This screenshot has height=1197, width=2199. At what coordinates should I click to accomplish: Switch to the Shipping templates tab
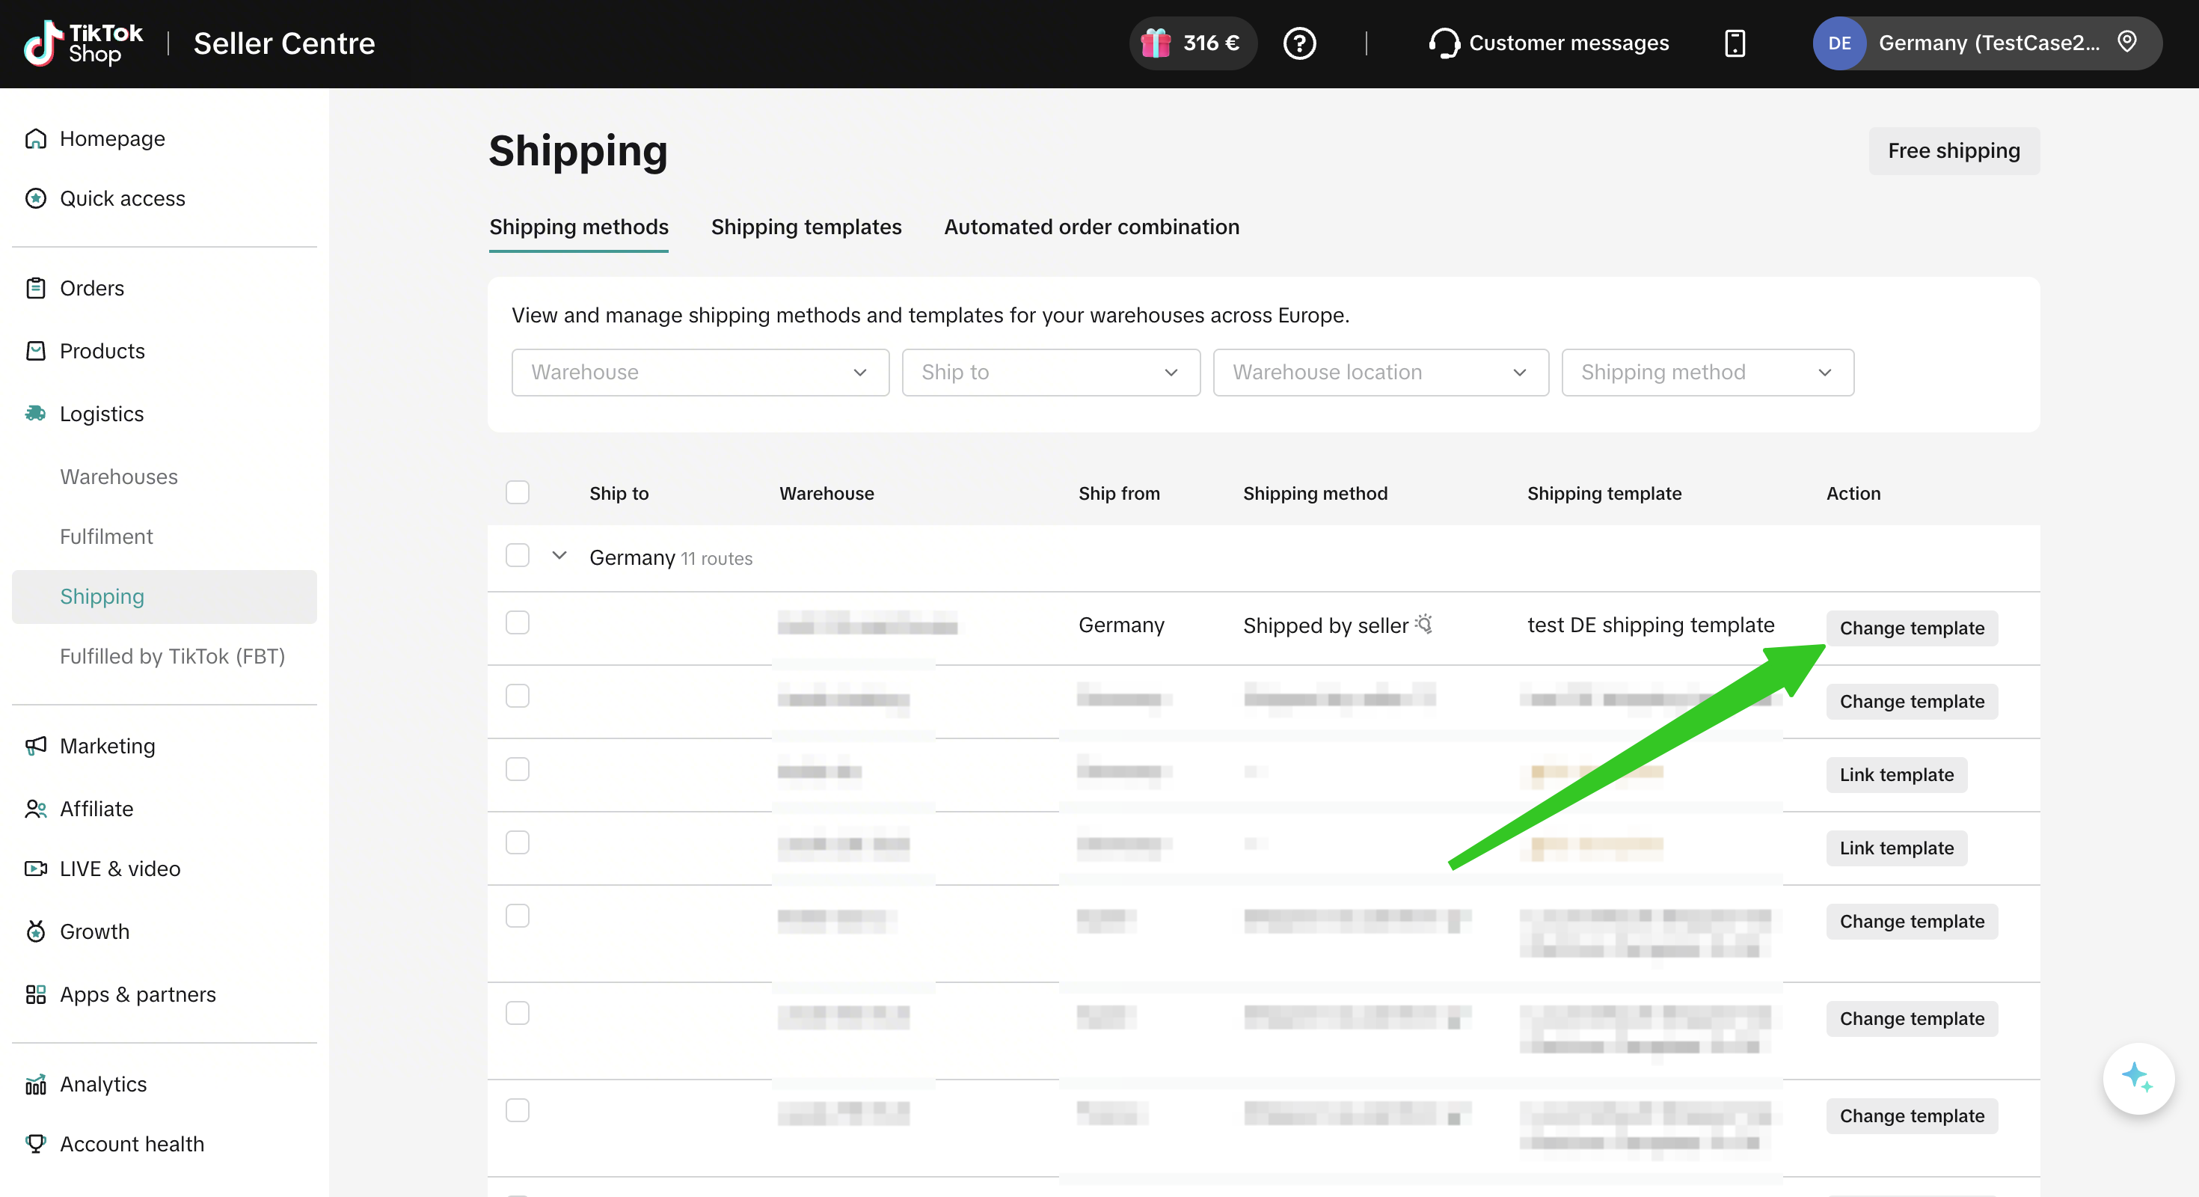pyautogui.click(x=806, y=227)
